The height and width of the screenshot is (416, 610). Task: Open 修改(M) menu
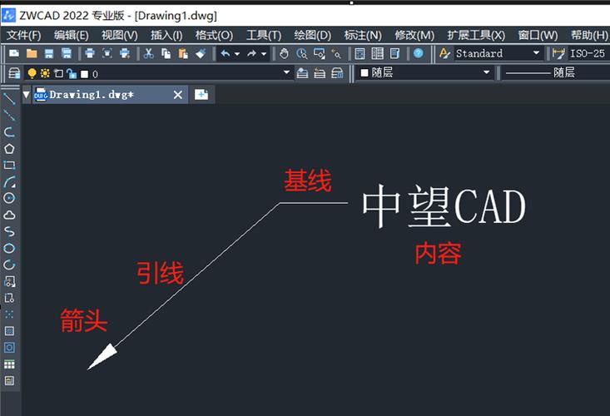coord(414,36)
